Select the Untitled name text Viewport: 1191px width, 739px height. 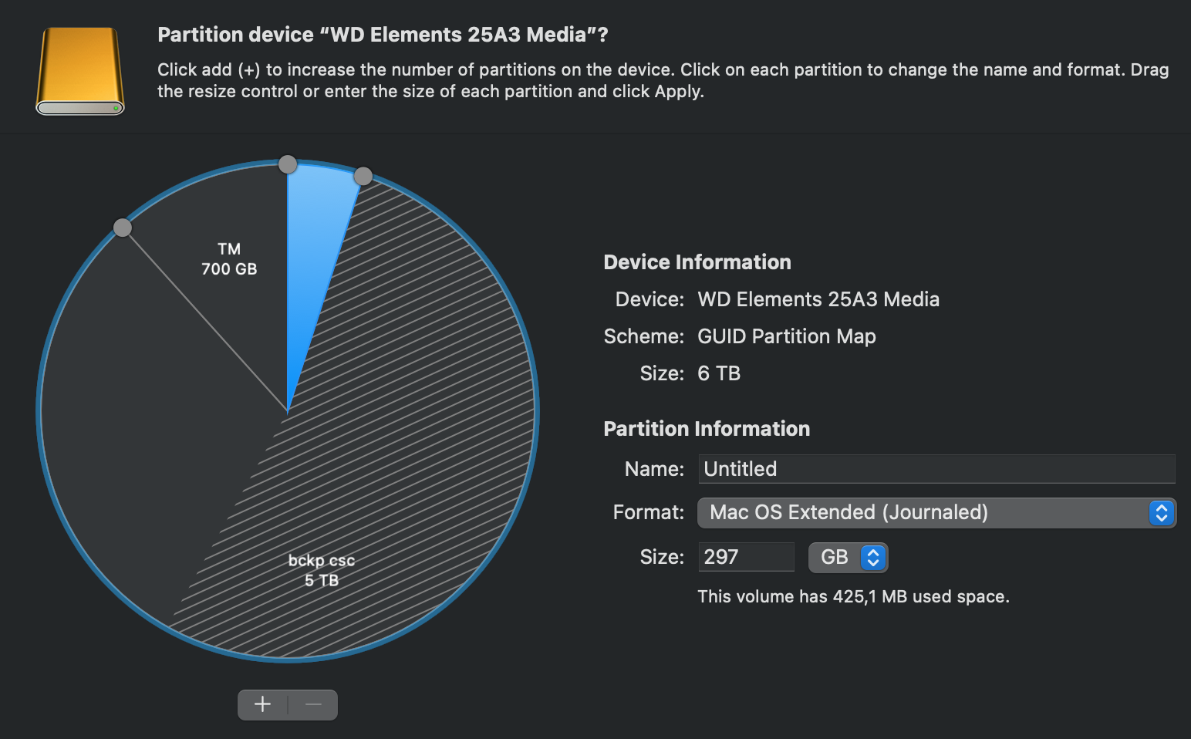(739, 468)
